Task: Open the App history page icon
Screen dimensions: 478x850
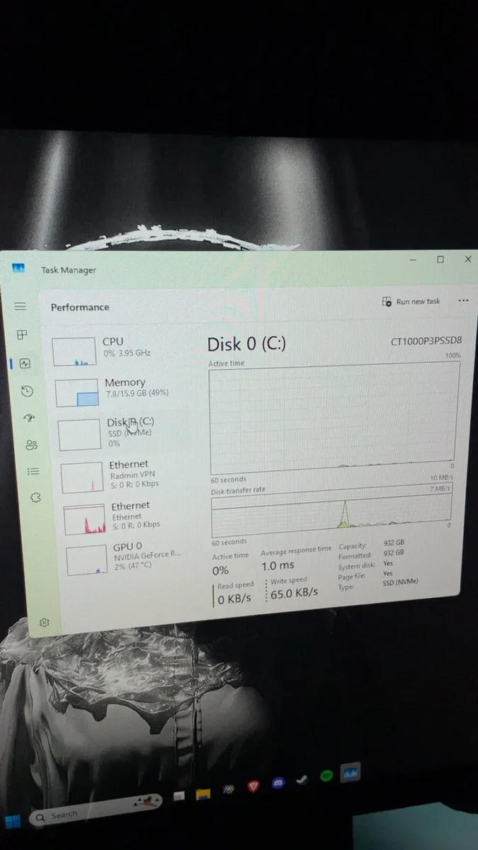Action: (x=27, y=390)
